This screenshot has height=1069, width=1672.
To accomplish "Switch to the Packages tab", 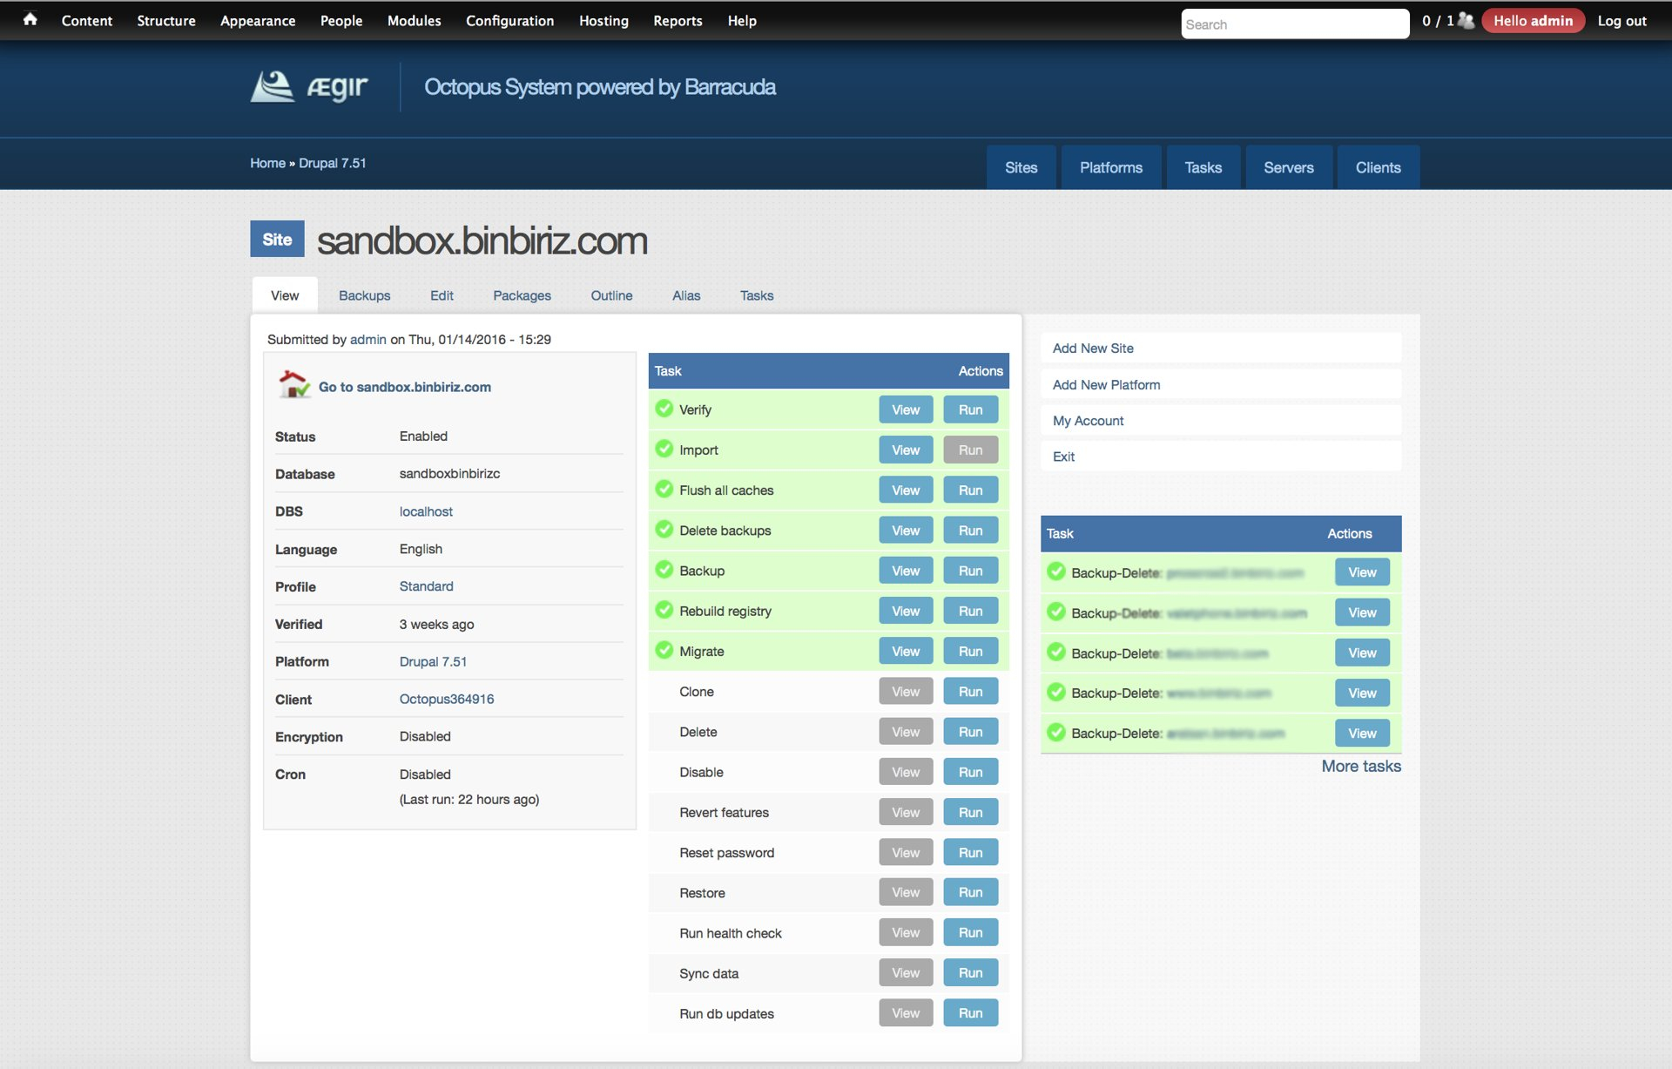I will pyautogui.click(x=522, y=295).
